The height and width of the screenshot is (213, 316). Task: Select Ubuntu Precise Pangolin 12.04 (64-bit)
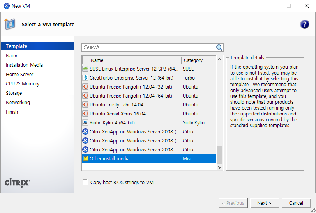(x=149, y=96)
